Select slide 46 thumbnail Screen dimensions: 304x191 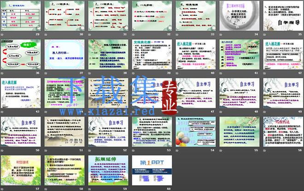coord(152,93)
